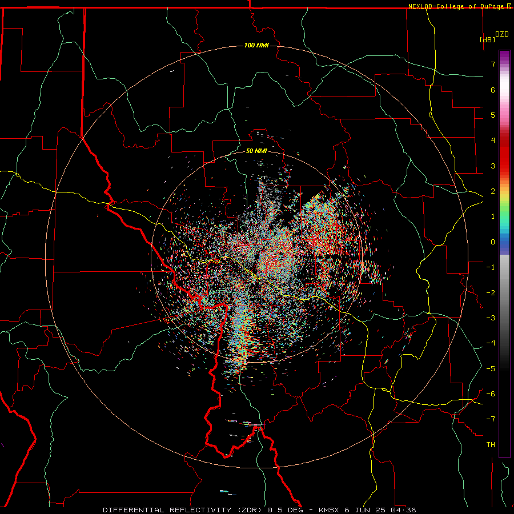This screenshot has width=514, height=514.
Task: Click the KMSX station identifier in caption
Action: point(329,510)
